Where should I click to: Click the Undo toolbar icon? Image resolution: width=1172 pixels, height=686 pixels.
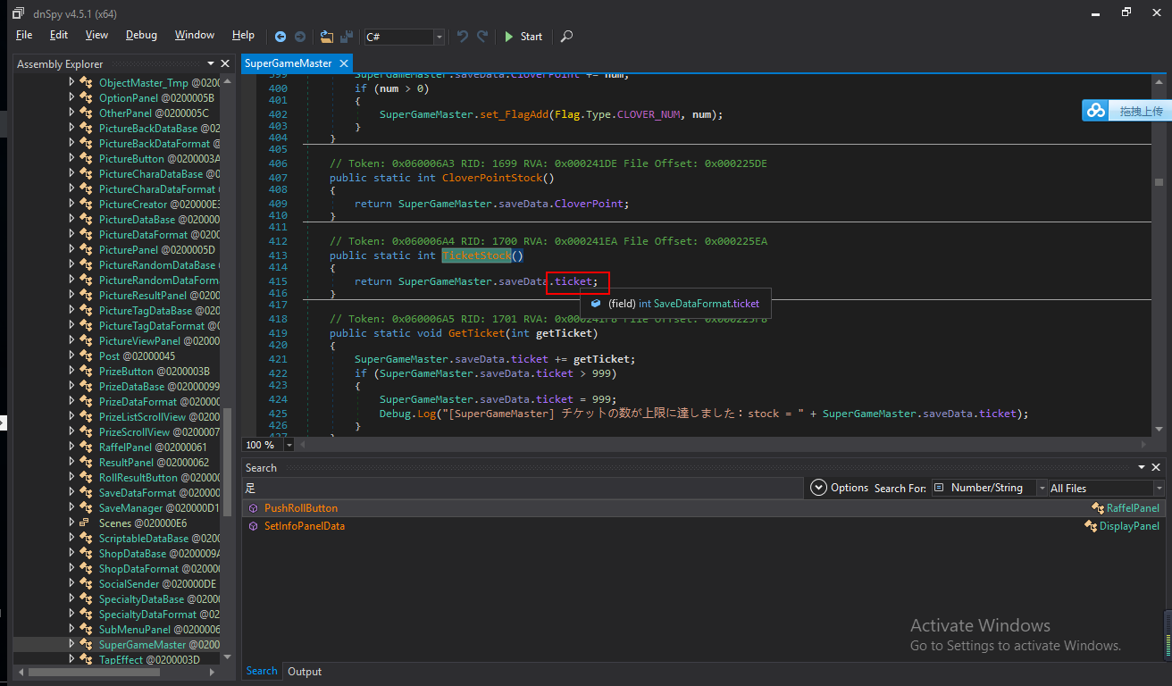coord(462,37)
